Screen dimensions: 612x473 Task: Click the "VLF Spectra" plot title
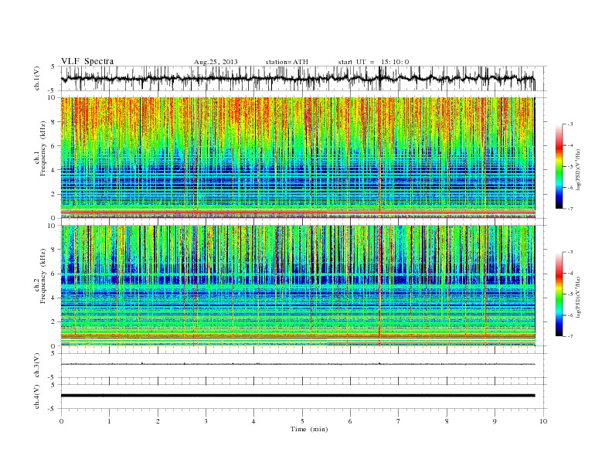coord(87,61)
